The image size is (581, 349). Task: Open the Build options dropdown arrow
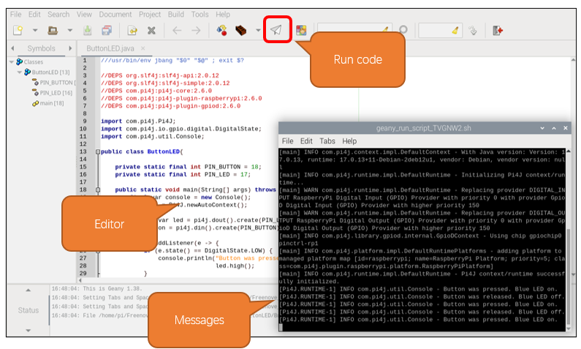[x=258, y=30]
